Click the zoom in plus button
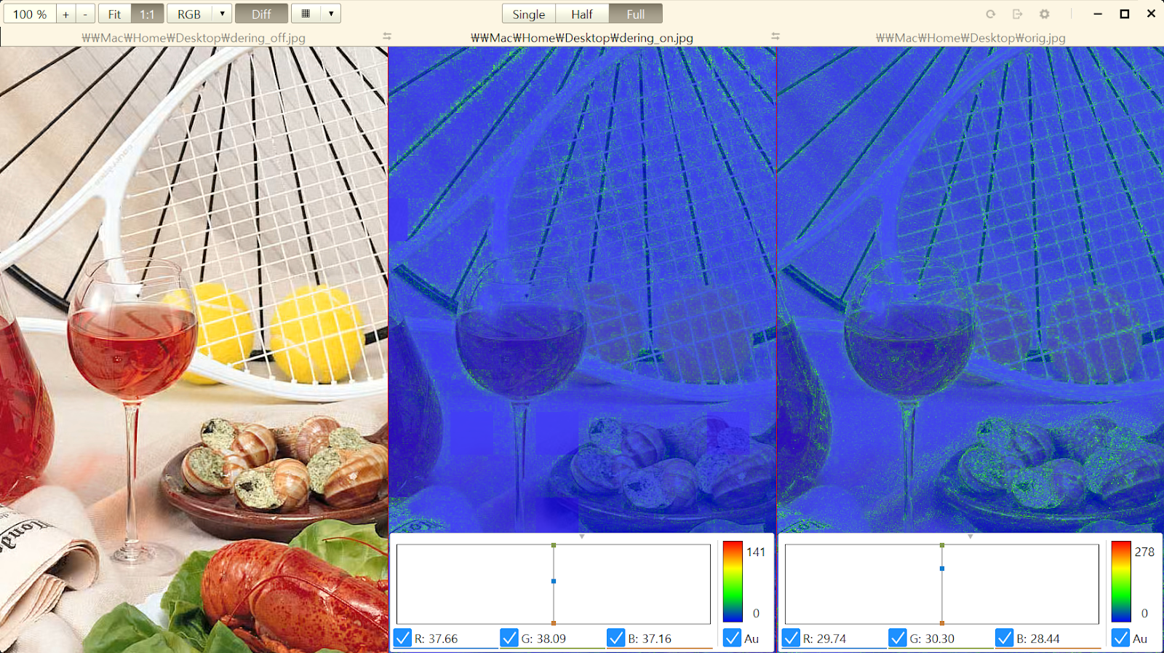The width and height of the screenshot is (1164, 653). pos(65,14)
